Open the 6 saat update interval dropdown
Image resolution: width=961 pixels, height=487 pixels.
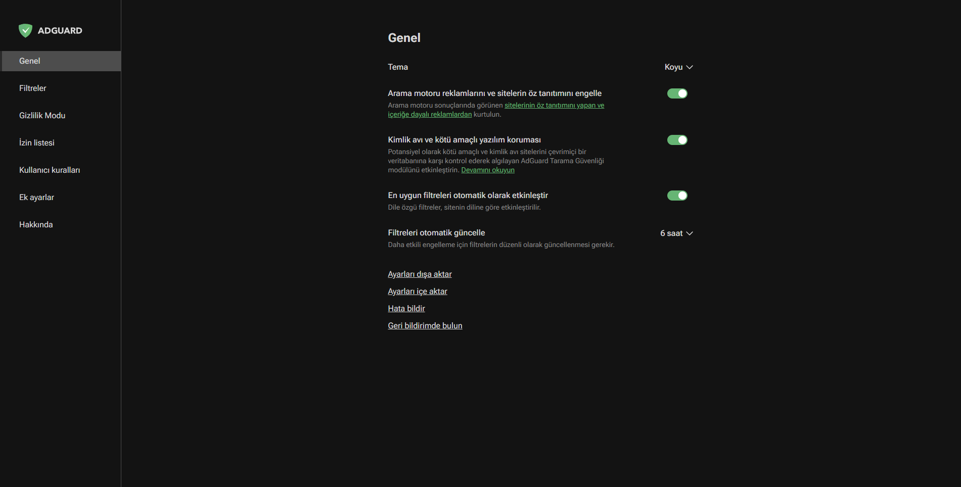(x=676, y=233)
